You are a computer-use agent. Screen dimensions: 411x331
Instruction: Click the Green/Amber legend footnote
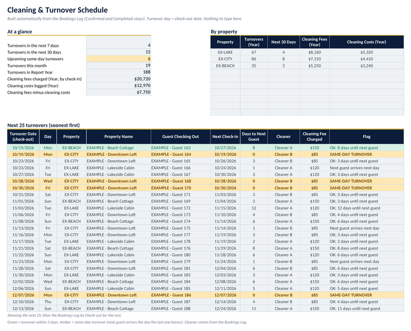click(127, 322)
